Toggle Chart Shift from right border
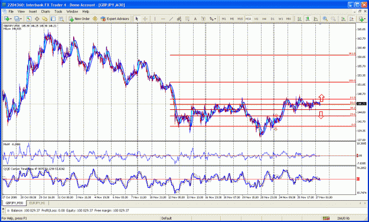This screenshot has height=222, width=369. (352, 18)
